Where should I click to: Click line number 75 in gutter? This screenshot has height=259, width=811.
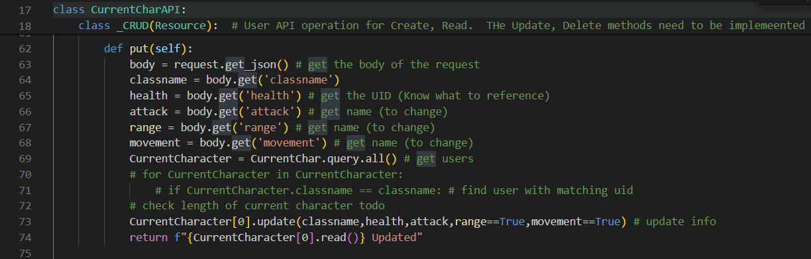(25, 253)
